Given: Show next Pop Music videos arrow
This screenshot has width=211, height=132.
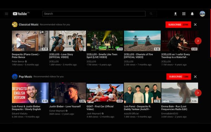Looking at the screenshot, I should 198,93.
